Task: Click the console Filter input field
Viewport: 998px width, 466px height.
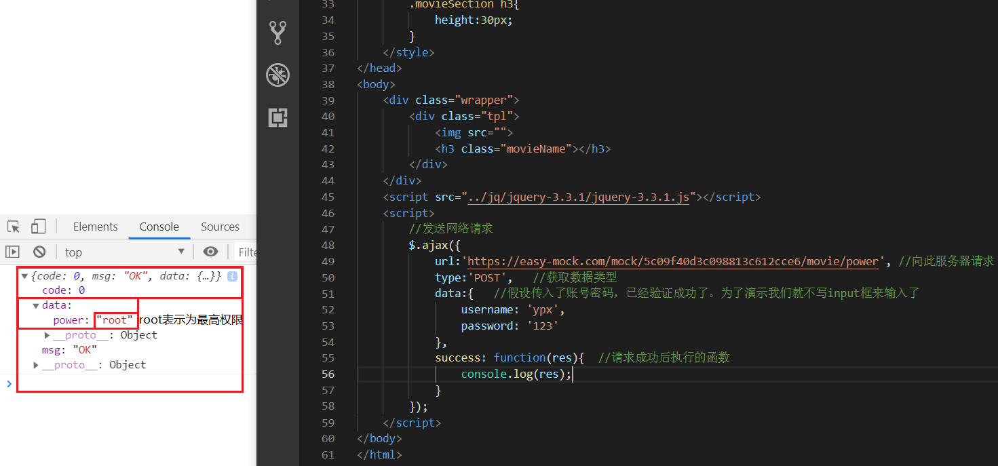Action: 246,252
